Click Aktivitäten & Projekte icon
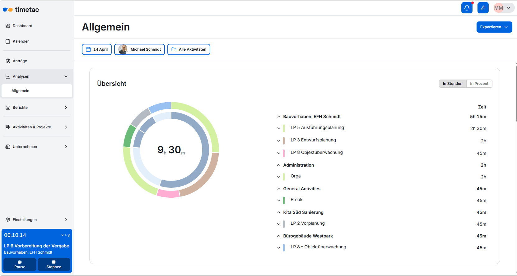This screenshot has width=517, height=276. click(8, 127)
